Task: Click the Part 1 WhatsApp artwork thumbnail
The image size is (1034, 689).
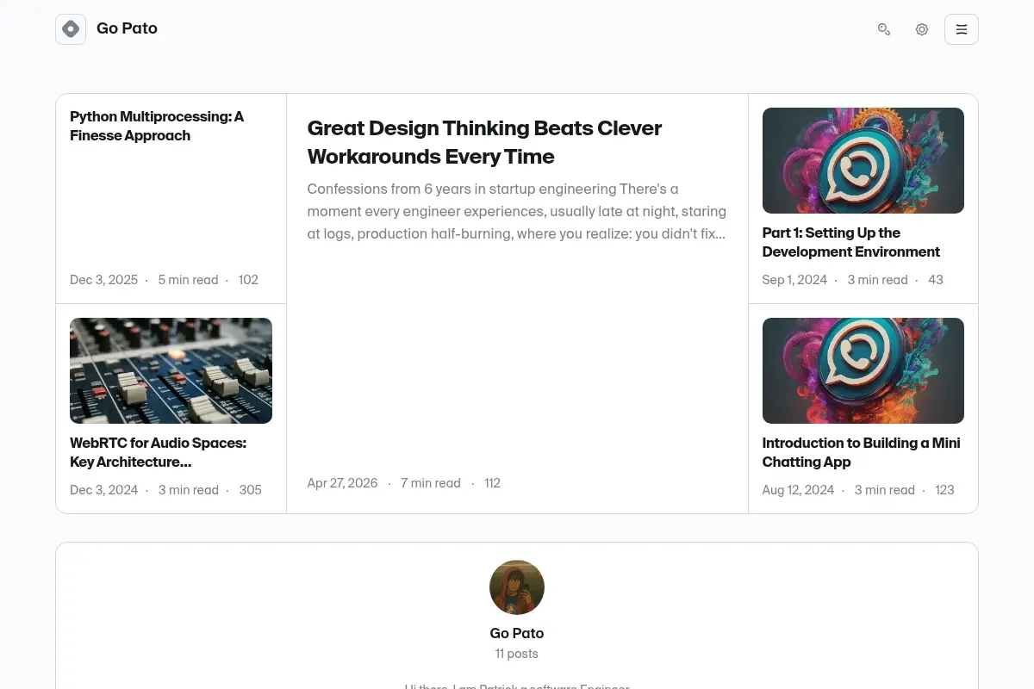Action: (x=863, y=160)
